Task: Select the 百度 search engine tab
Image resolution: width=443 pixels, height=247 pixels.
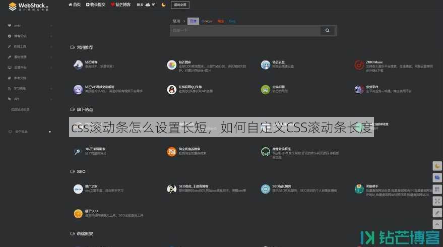Action: (x=193, y=21)
